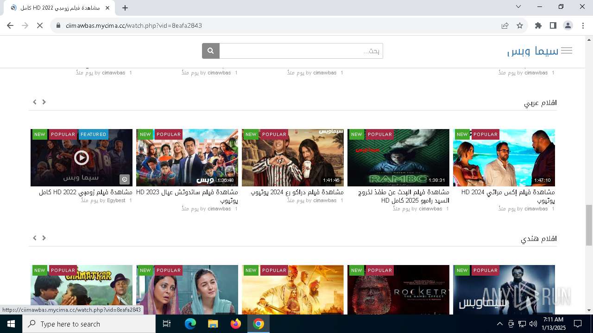593x333 pixels.
Task: Open the taskbar clock showing 7:11 AM
Action: coord(553,324)
